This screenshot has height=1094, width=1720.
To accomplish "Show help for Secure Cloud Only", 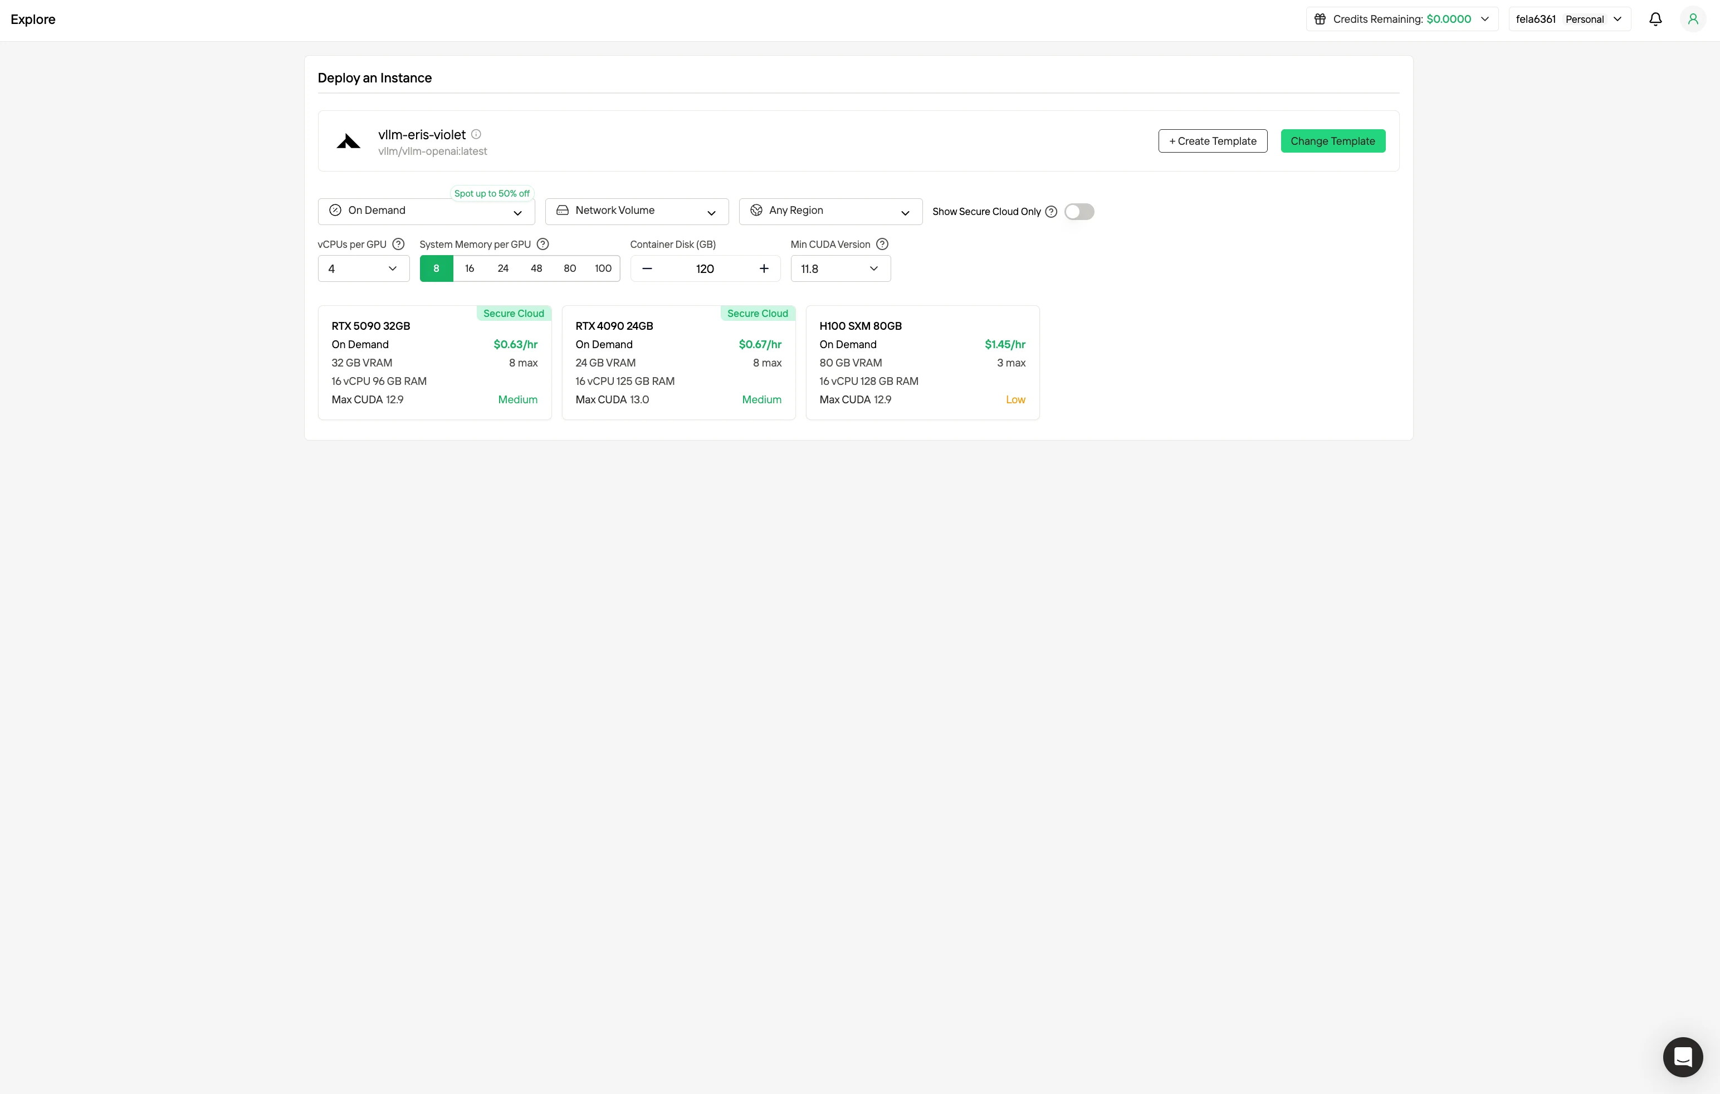I will (1050, 211).
